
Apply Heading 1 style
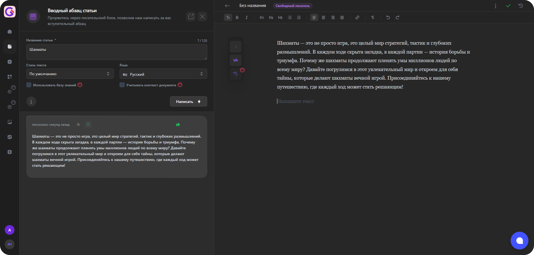262,17
